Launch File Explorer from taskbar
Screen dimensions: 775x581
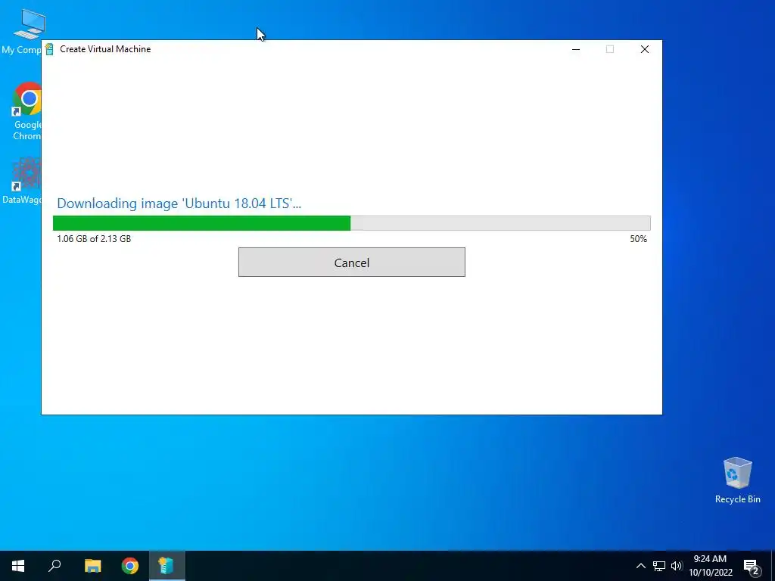[x=92, y=566]
